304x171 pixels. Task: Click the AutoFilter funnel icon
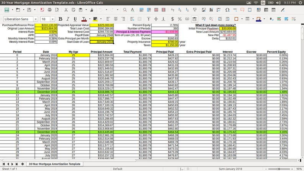tap(194, 10)
